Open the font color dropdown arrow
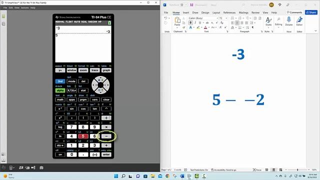Viewport: 320px width, 180px height. coord(209,27)
